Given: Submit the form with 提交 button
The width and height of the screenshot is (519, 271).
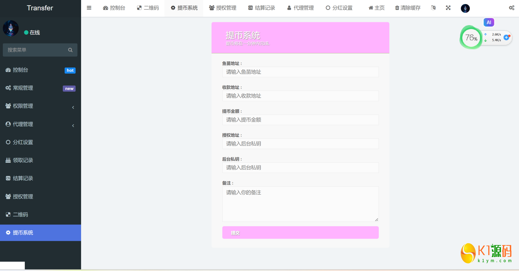Looking at the screenshot, I should (300, 233).
